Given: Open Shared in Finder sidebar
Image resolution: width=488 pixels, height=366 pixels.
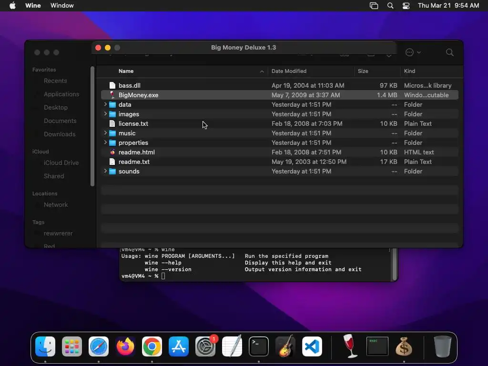Looking at the screenshot, I should coord(54,176).
